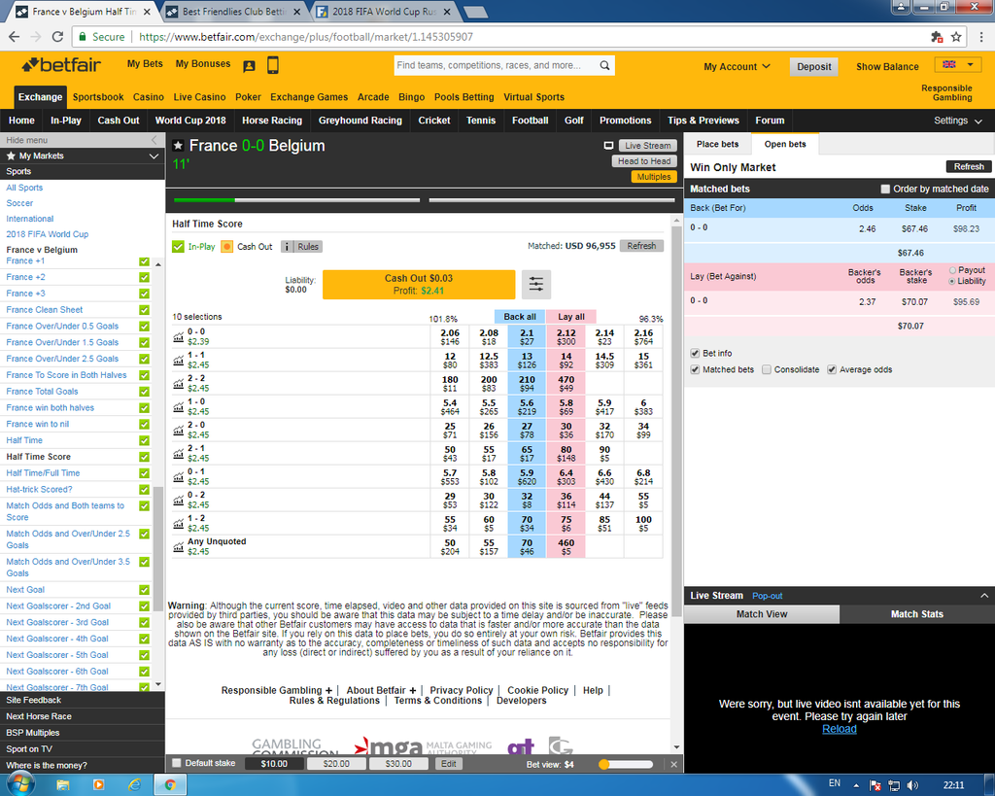Image resolution: width=995 pixels, height=796 pixels.
Task: Open the Sportsbook tab
Action: (98, 97)
